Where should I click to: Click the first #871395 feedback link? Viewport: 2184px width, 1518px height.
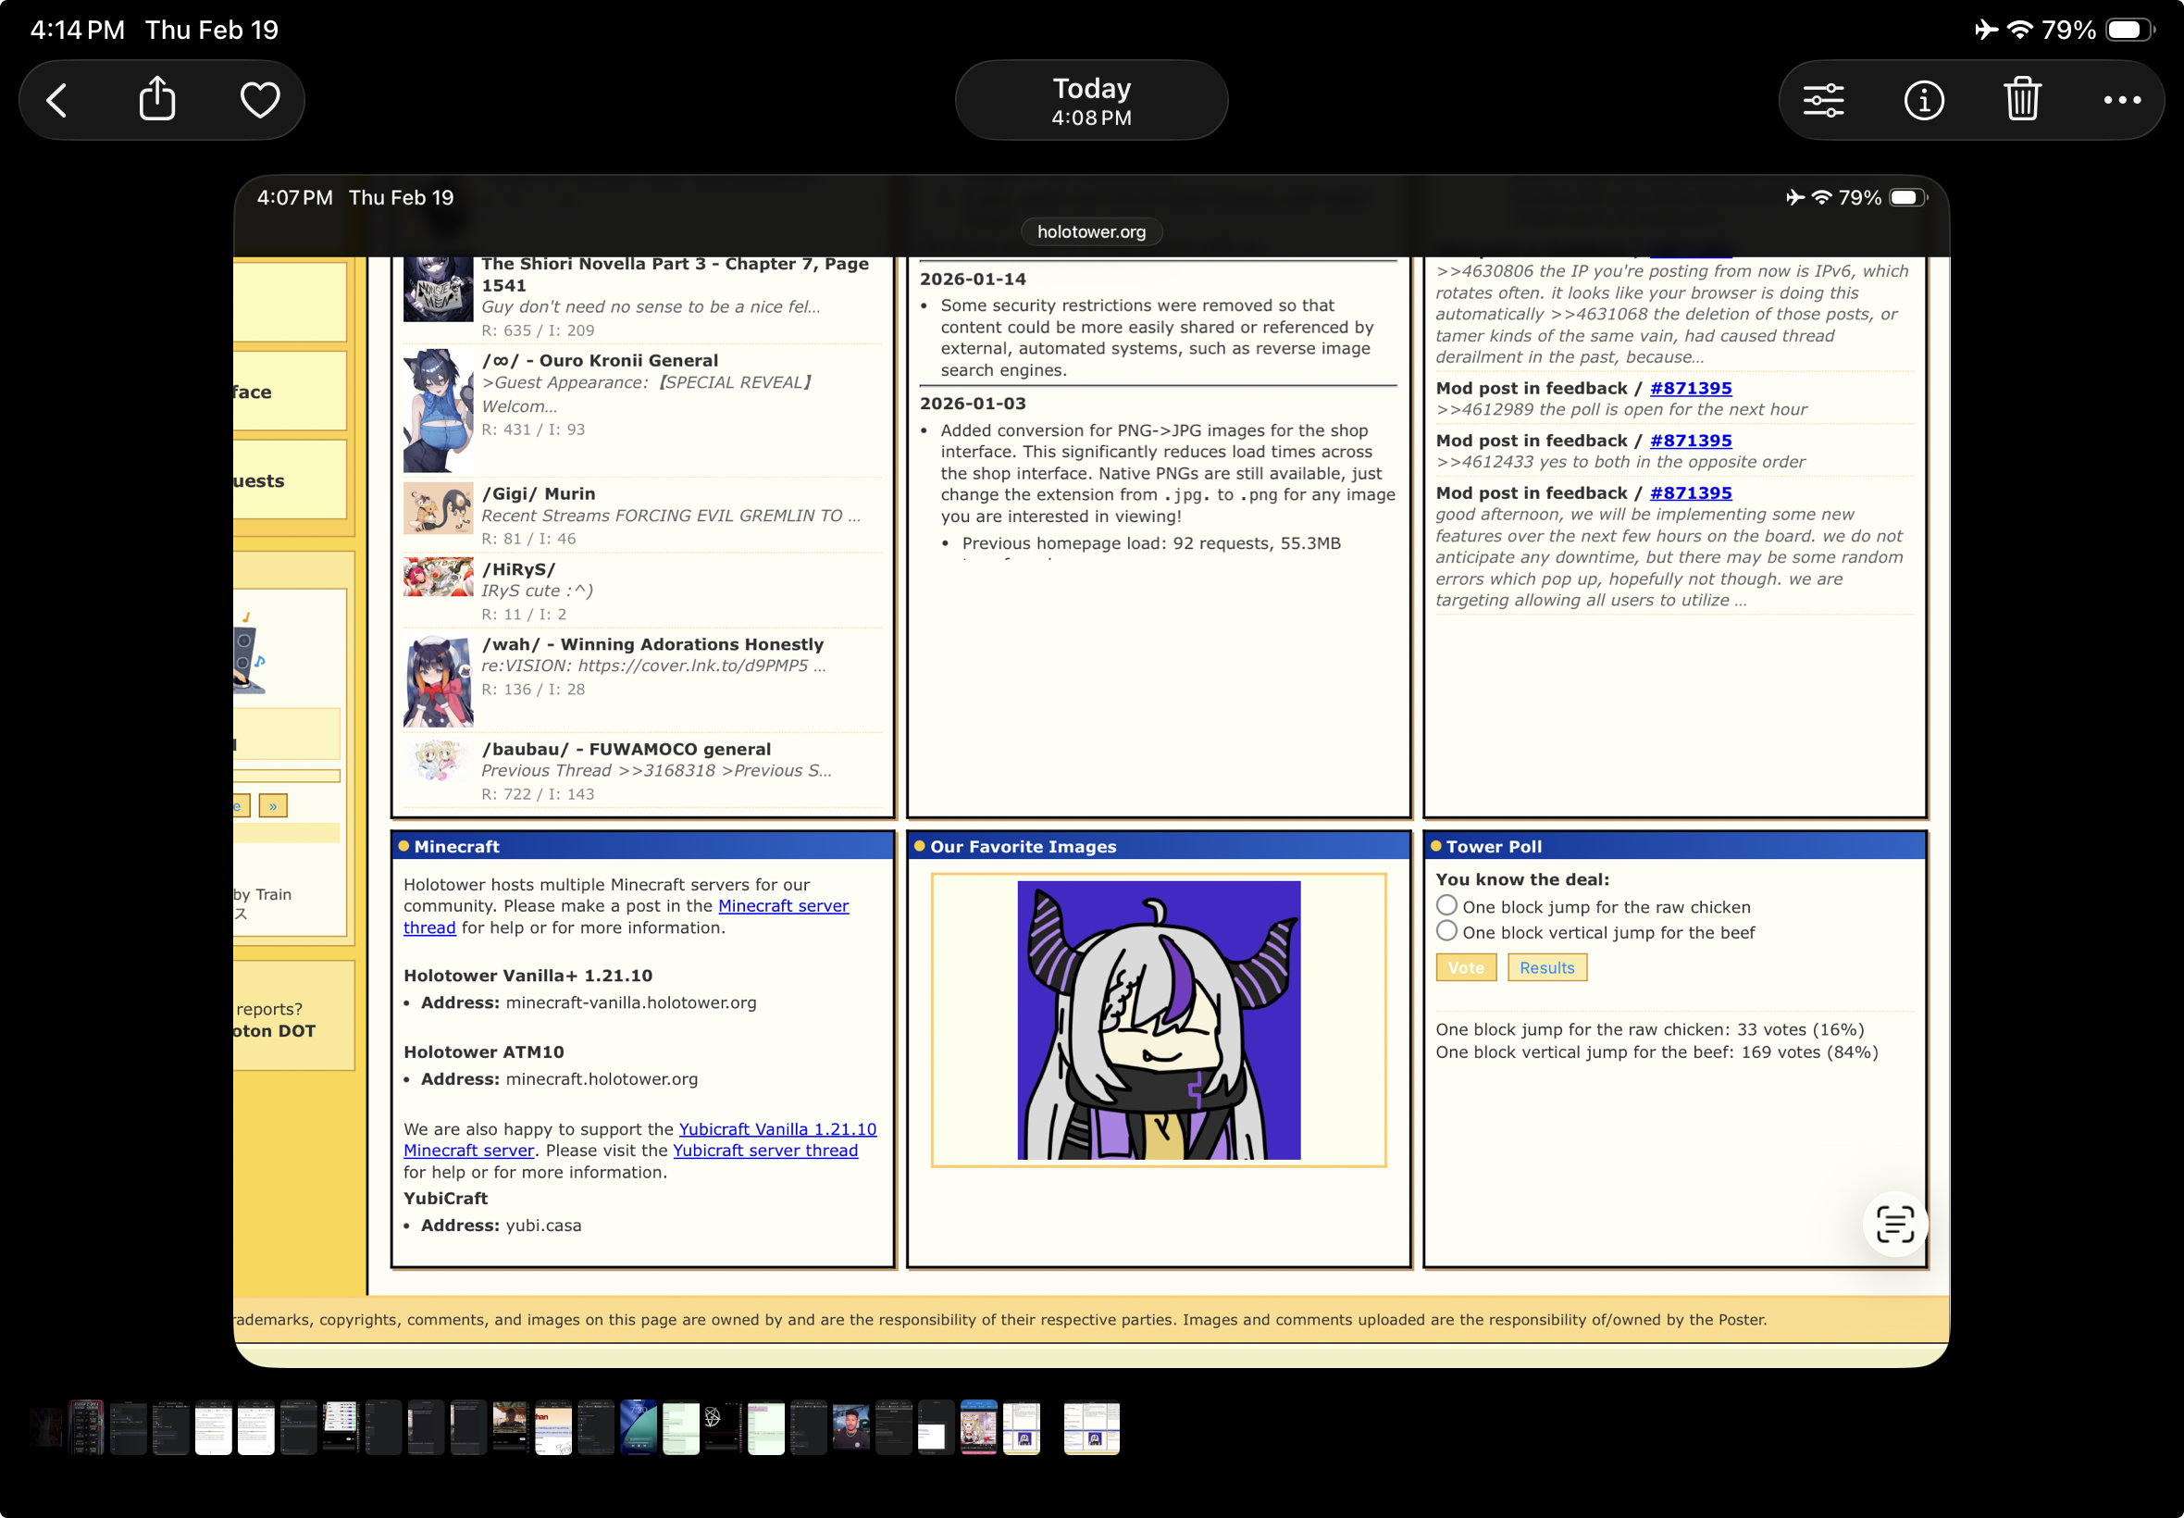coord(1690,388)
